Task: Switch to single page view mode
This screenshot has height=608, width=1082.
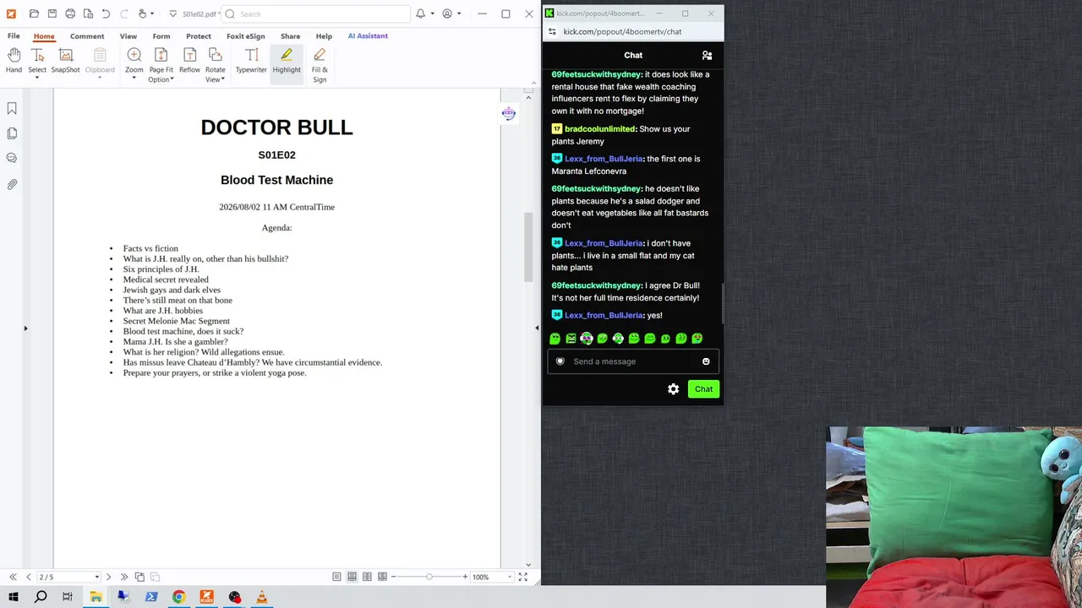Action: (x=336, y=577)
